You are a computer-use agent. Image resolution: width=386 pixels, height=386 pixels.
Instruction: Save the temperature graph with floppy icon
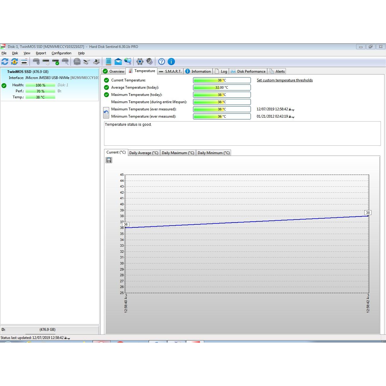click(x=109, y=160)
